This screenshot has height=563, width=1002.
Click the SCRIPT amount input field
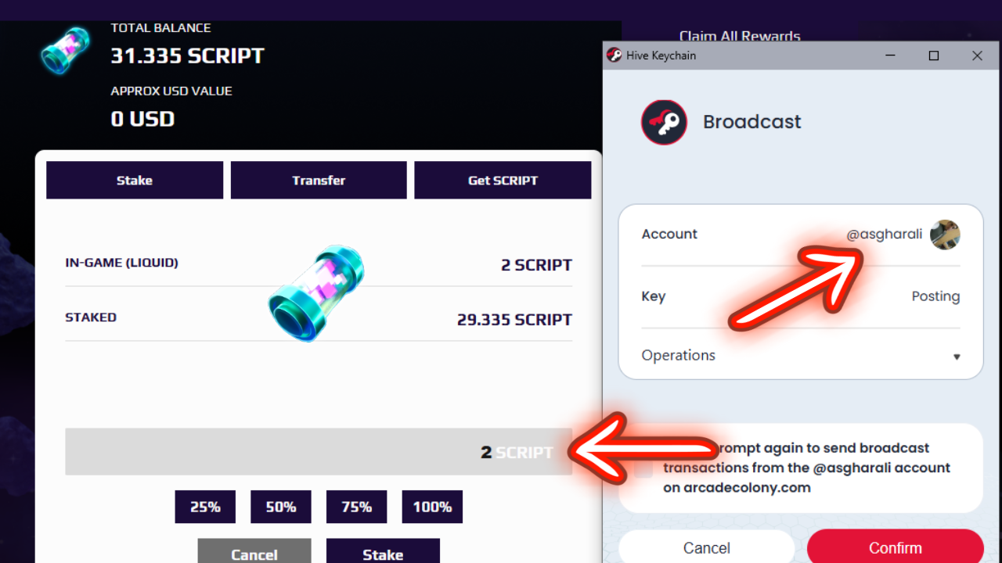tap(313, 452)
